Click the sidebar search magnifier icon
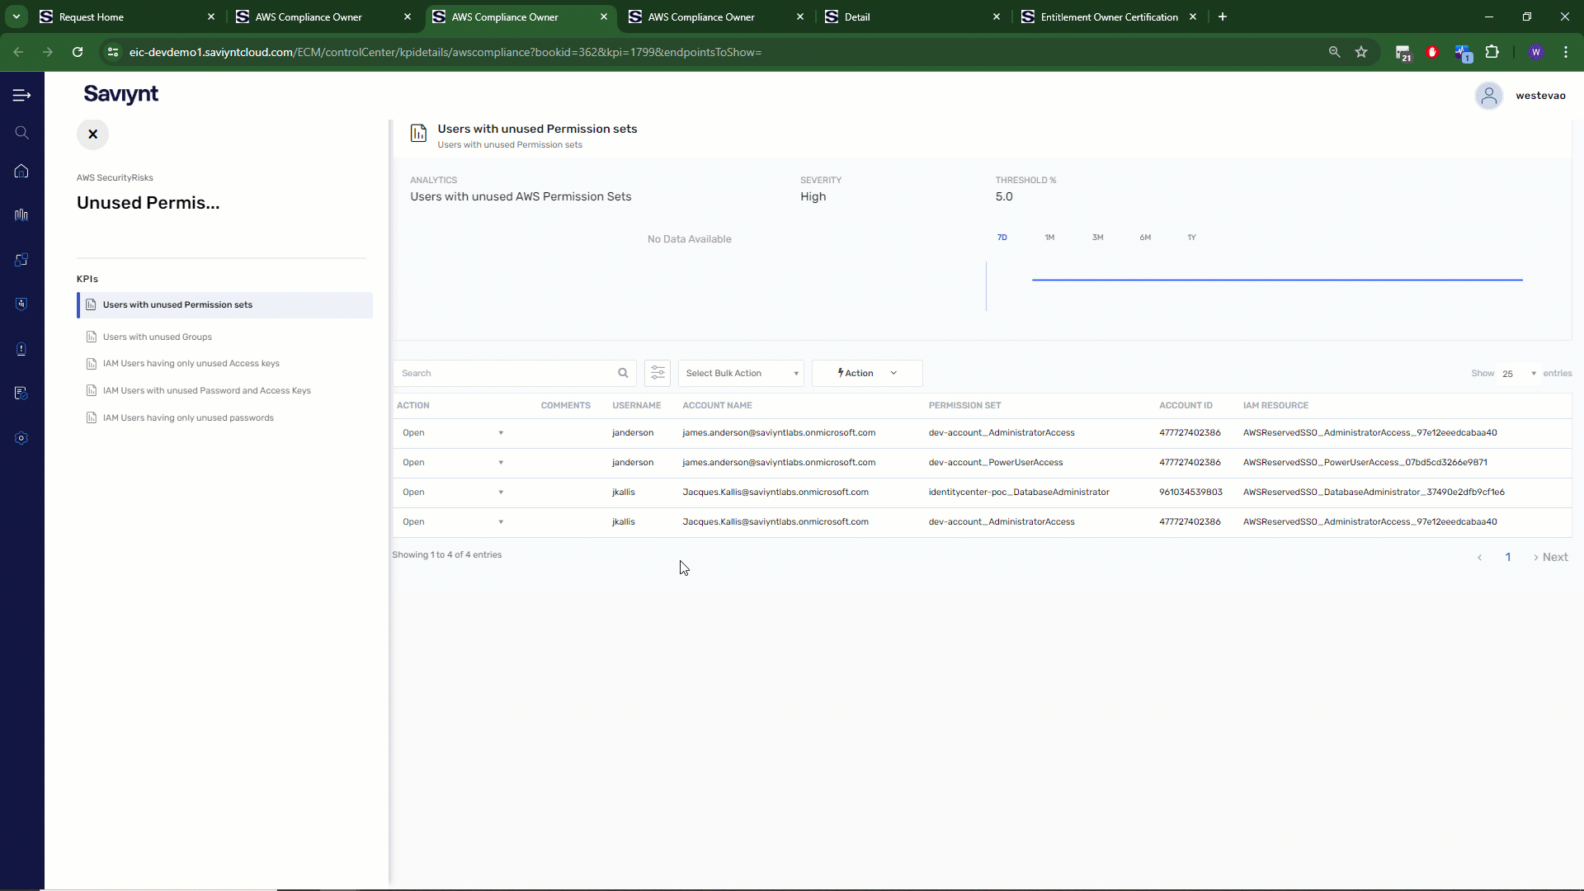This screenshot has height=891, width=1584. 22,133
